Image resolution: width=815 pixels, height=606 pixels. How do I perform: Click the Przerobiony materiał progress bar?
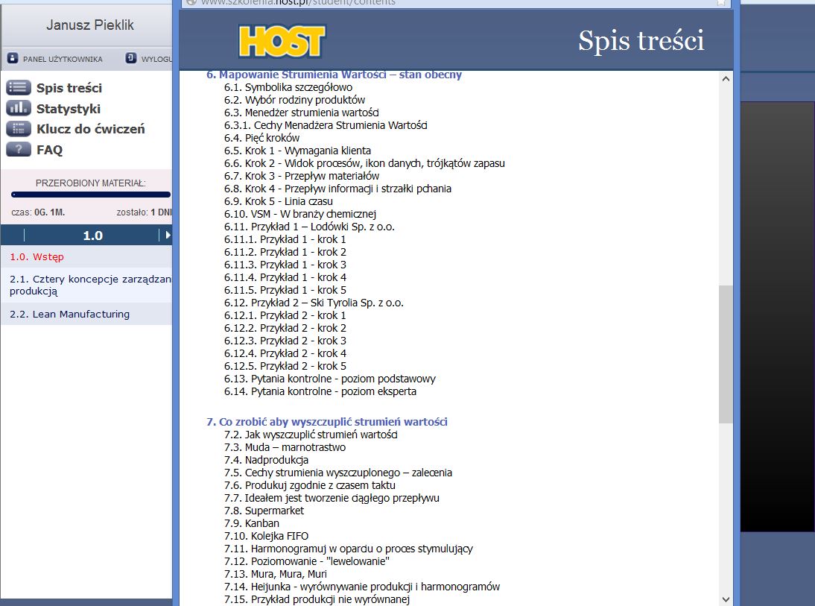(x=91, y=195)
